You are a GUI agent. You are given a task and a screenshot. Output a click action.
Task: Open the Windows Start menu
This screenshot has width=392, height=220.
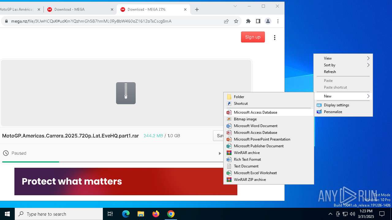click(x=7, y=214)
